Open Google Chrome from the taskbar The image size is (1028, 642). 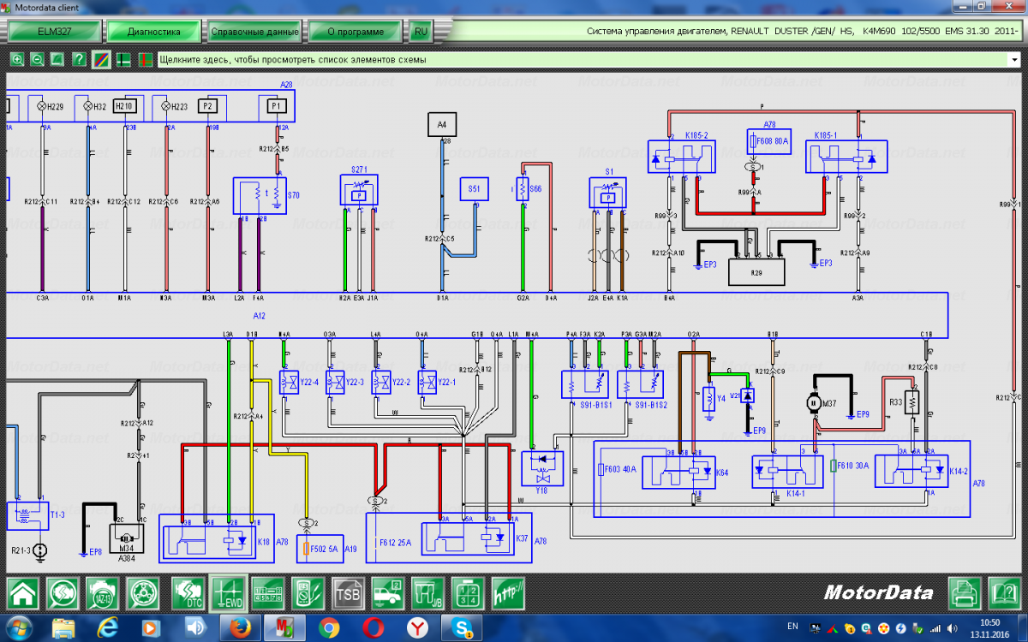pyautogui.click(x=329, y=628)
